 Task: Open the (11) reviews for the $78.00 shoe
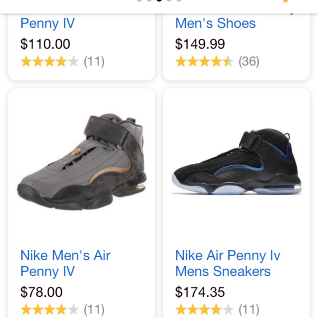[x=94, y=310]
